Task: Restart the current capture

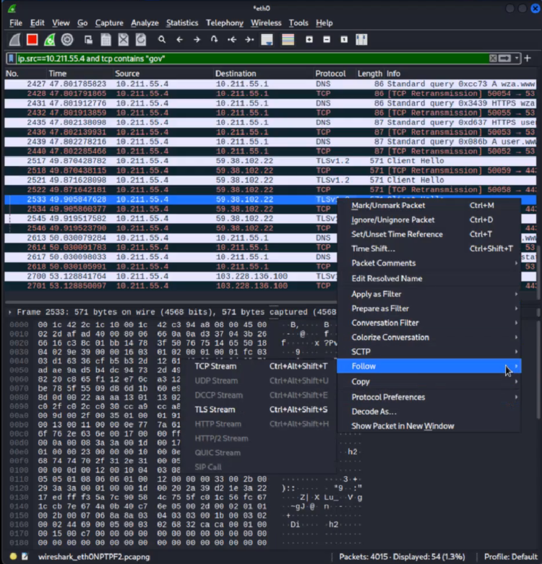Action: (50, 40)
